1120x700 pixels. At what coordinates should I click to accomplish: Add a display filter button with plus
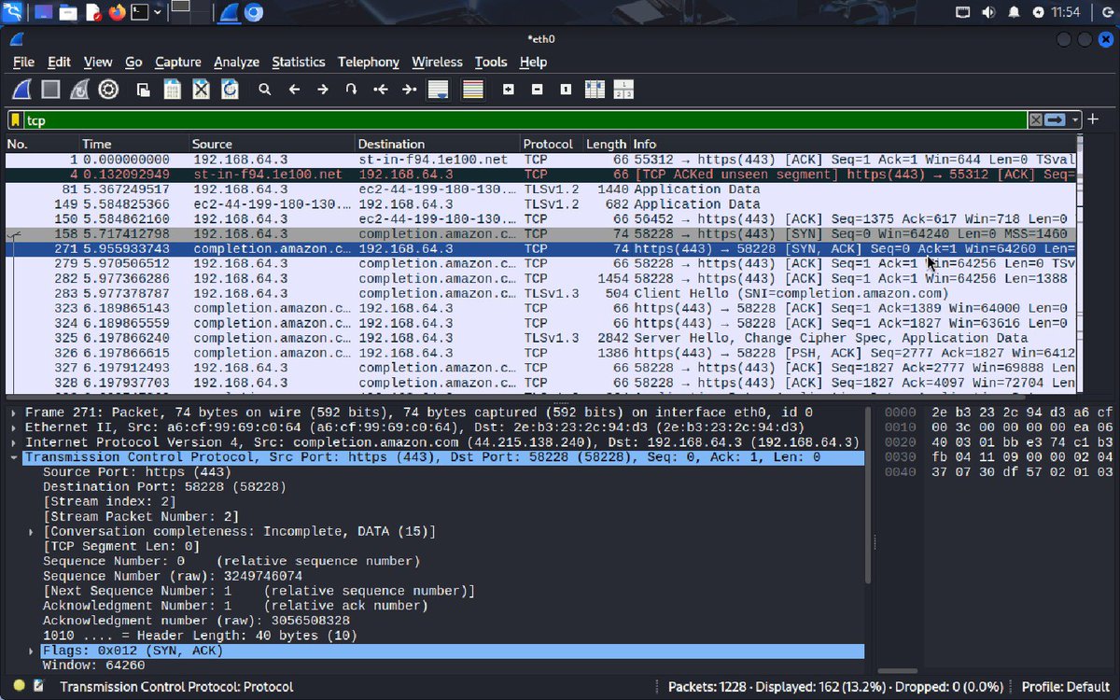coord(1093,120)
